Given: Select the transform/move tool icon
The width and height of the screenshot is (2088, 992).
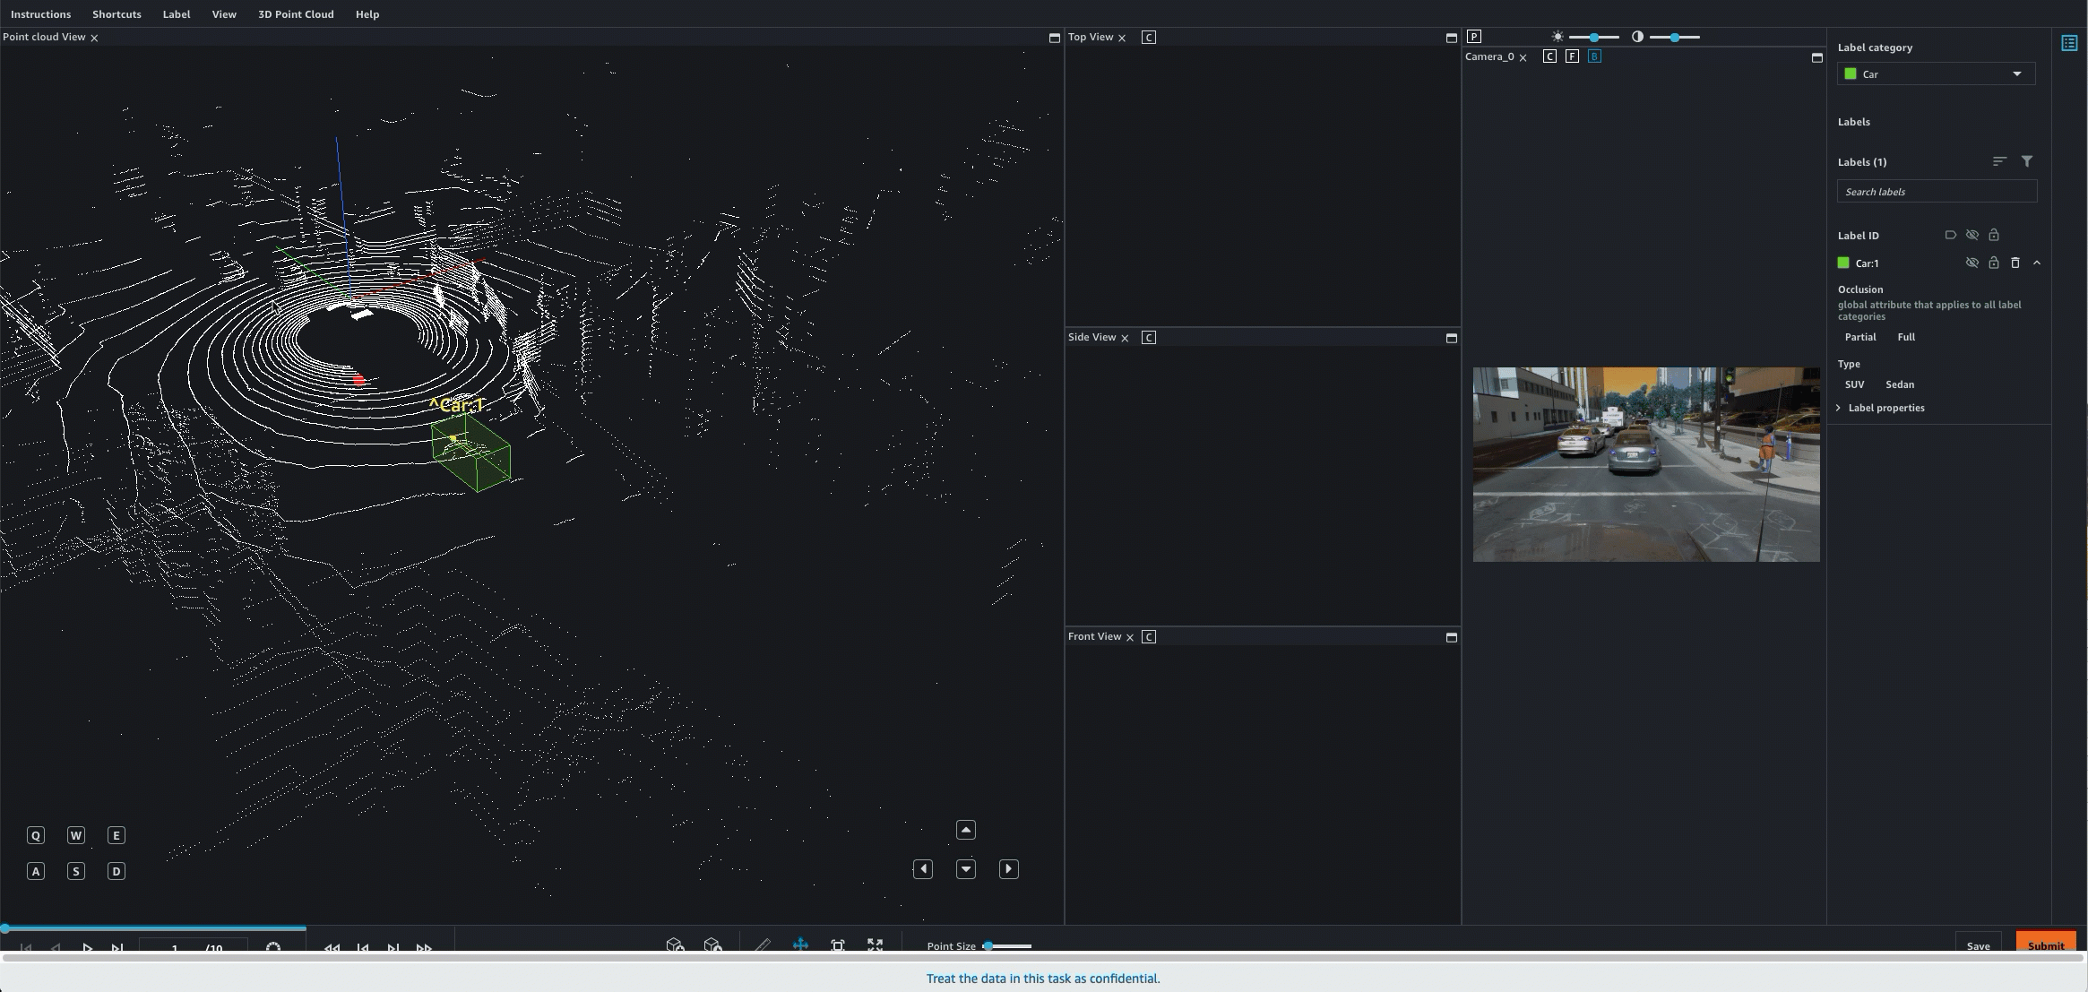Looking at the screenshot, I should (x=800, y=945).
